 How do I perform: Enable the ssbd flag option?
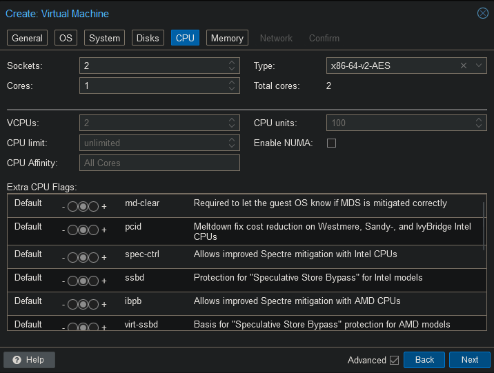point(93,281)
